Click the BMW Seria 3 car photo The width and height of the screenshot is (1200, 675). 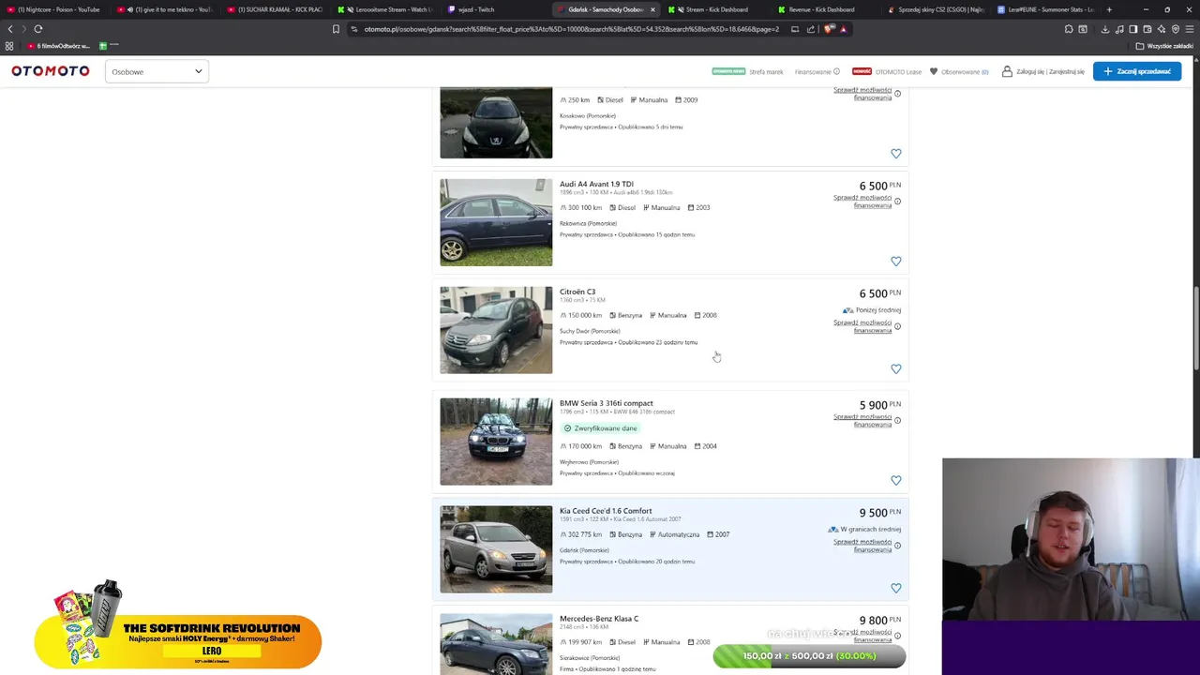click(x=496, y=442)
